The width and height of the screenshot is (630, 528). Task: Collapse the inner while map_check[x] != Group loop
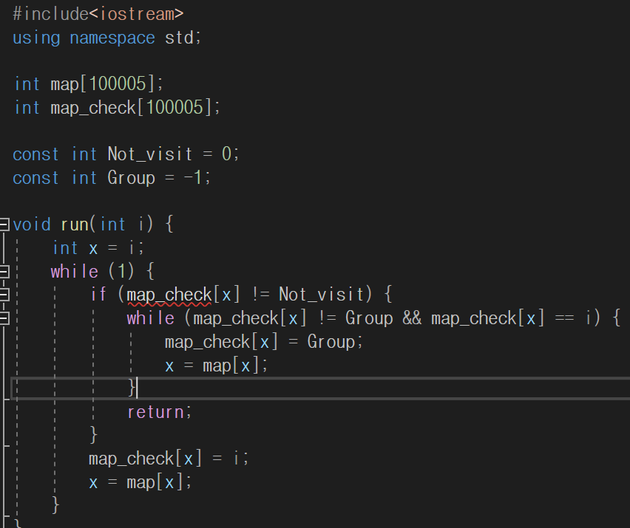(4, 319)
